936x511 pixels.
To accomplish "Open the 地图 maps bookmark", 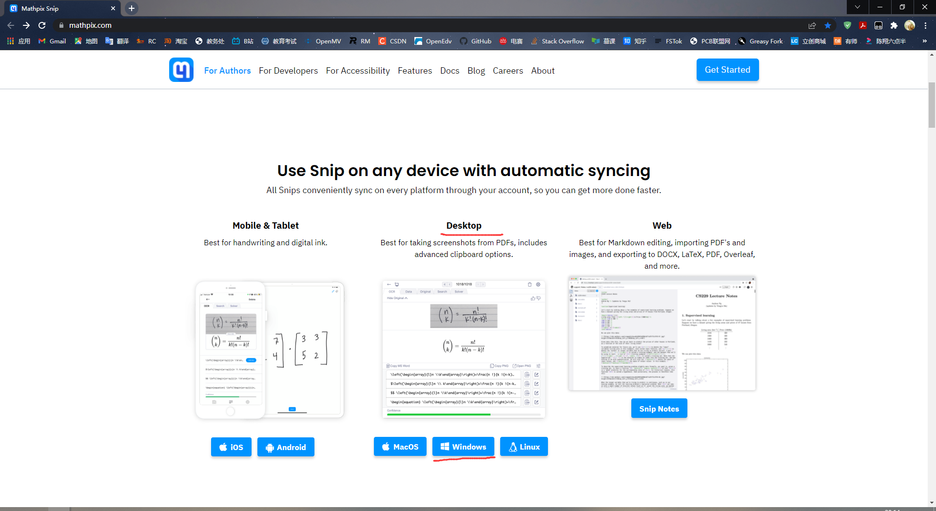I will click(x=86, y=41).
